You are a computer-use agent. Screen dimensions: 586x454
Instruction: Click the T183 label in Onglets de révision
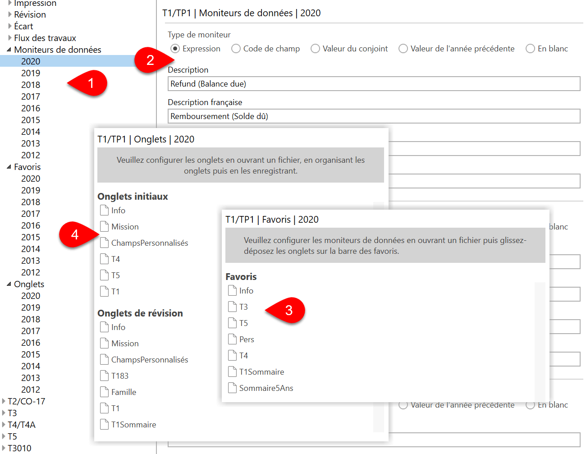120,376
